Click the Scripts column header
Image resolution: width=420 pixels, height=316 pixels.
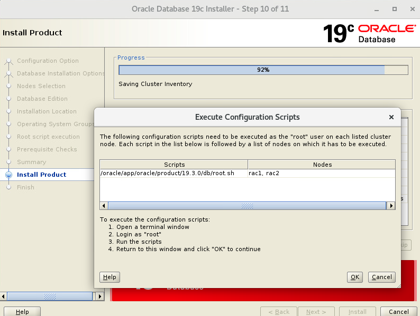[x=174, y=165]
